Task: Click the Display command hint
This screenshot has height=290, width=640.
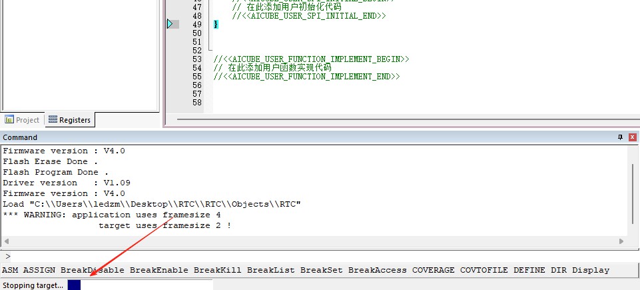Action: [591, 270]
